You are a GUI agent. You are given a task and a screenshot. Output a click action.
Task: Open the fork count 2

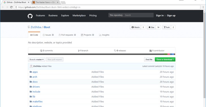click(173, 27)
